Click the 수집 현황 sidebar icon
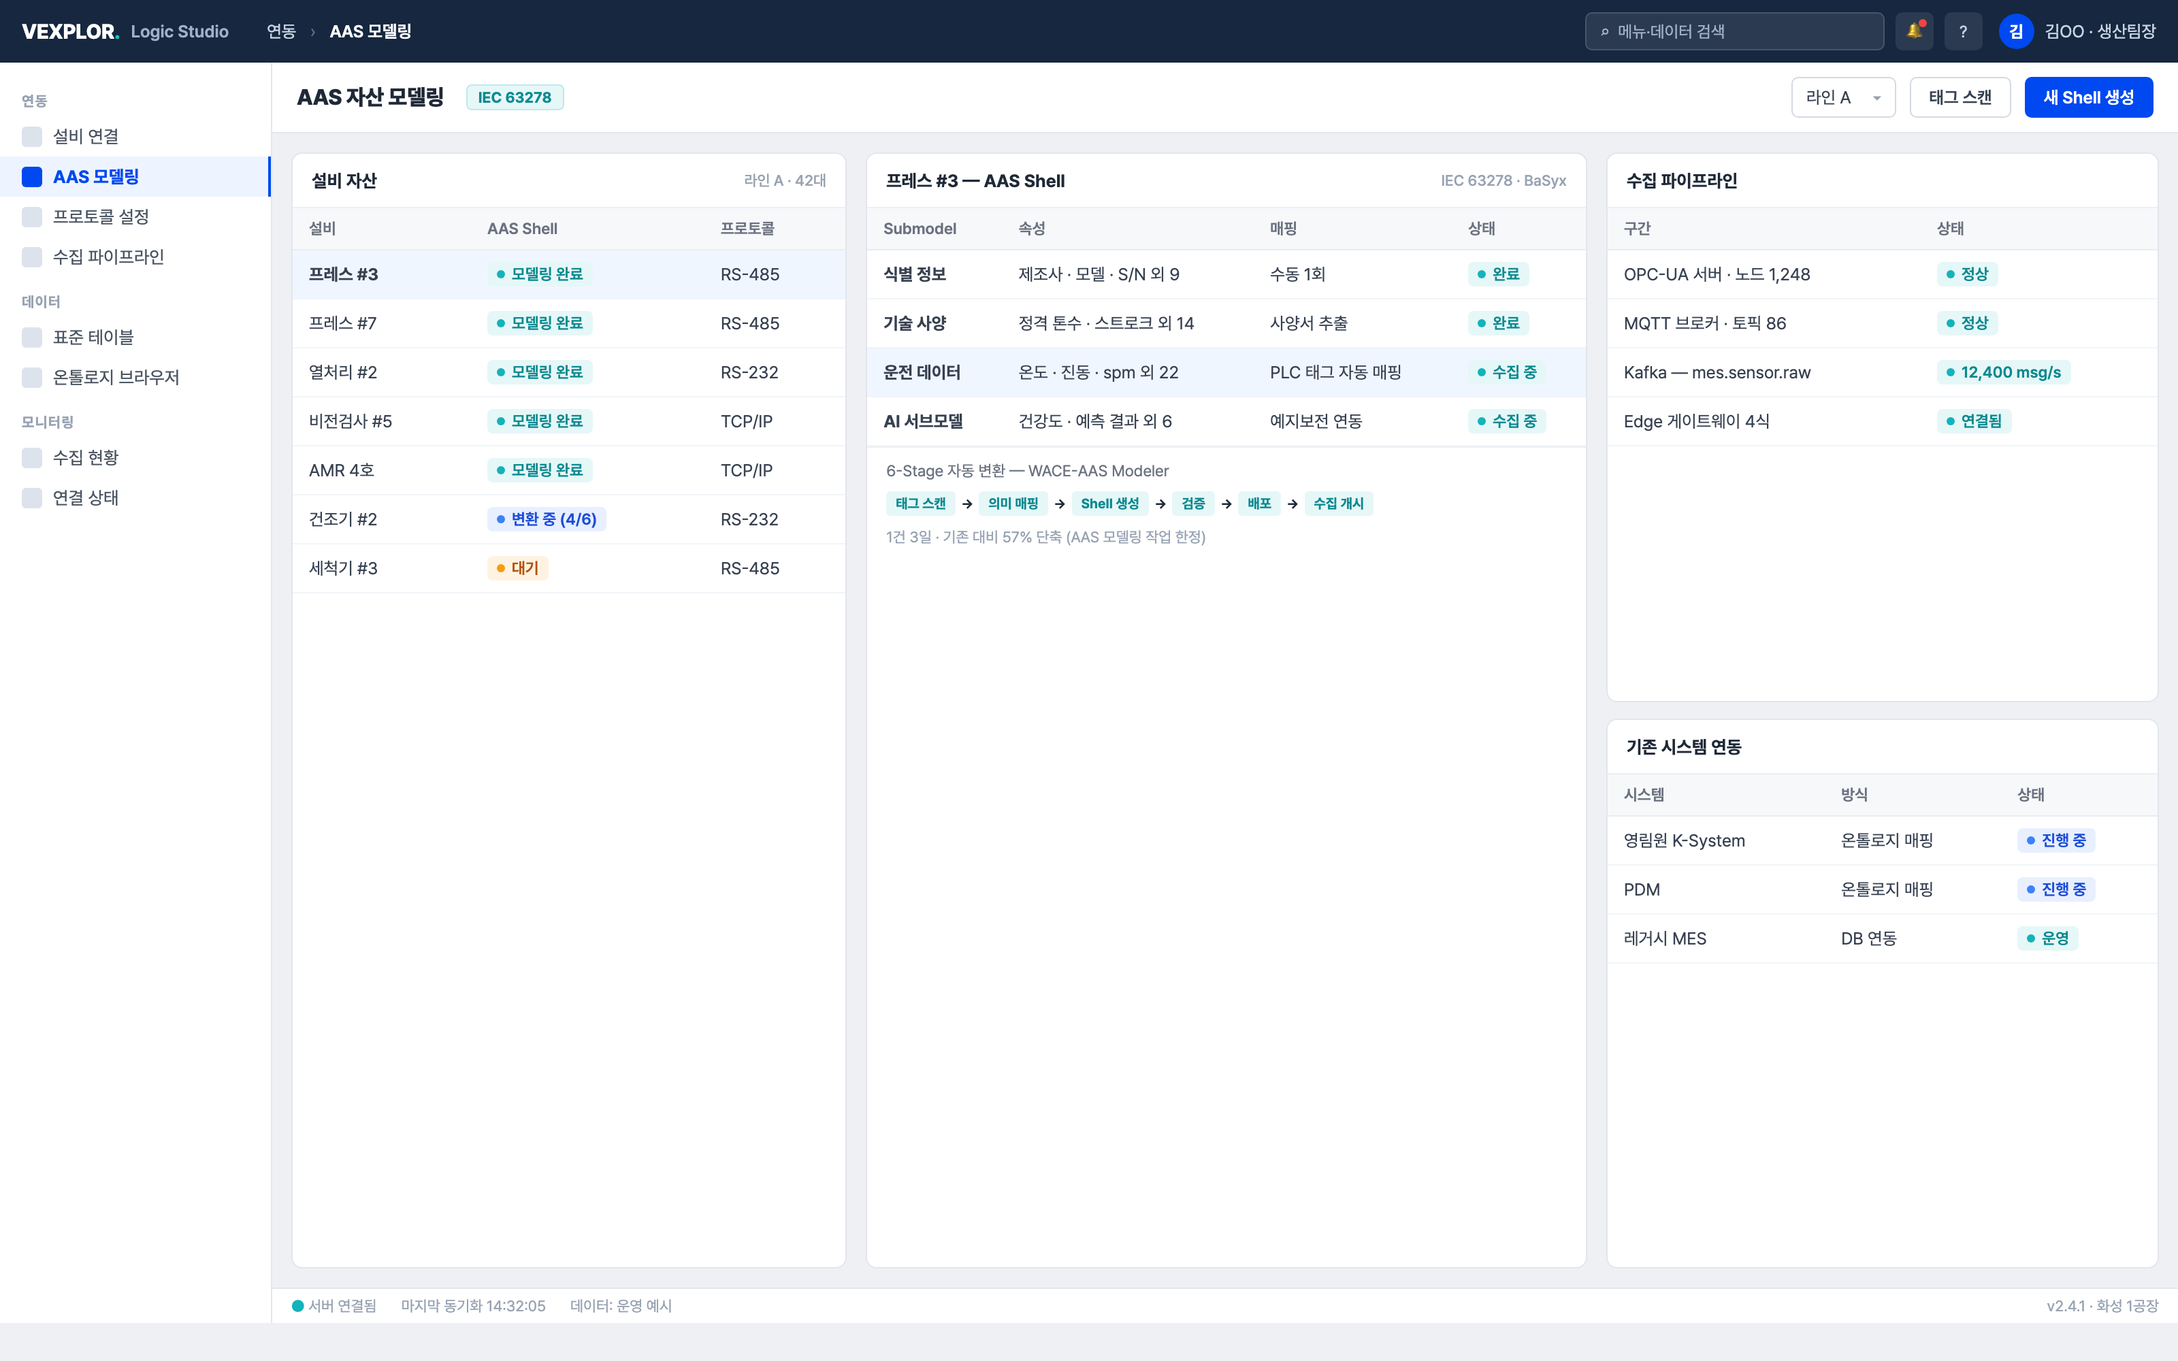 coord(33,458)
